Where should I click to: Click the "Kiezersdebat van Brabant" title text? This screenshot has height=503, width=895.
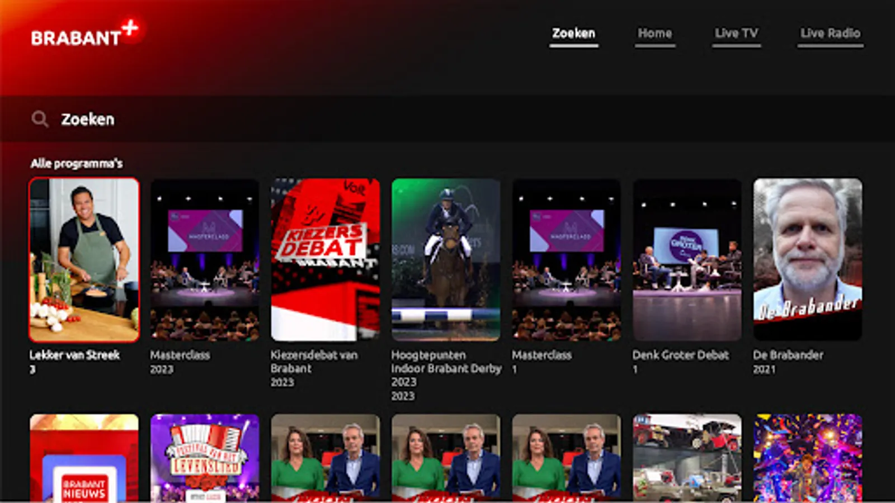(314, 362)
